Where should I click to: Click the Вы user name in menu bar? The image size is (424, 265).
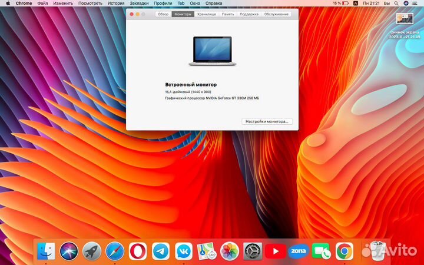pos(387,4)
